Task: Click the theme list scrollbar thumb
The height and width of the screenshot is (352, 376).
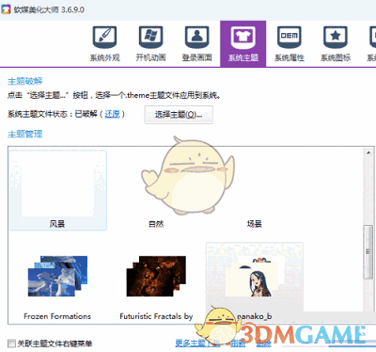Action: [368, 252]
